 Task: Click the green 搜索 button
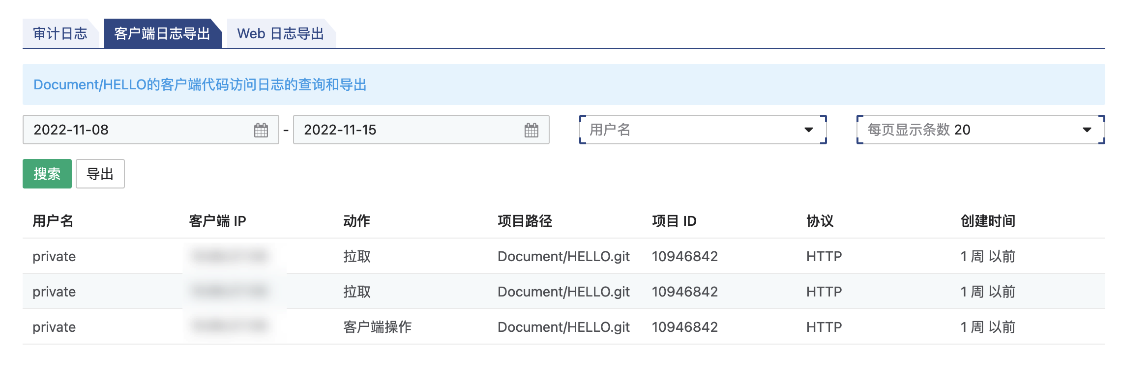(x=47, y=174)
